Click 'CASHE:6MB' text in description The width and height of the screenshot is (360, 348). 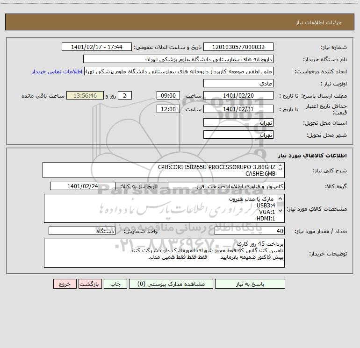click(x=260, y=174)
